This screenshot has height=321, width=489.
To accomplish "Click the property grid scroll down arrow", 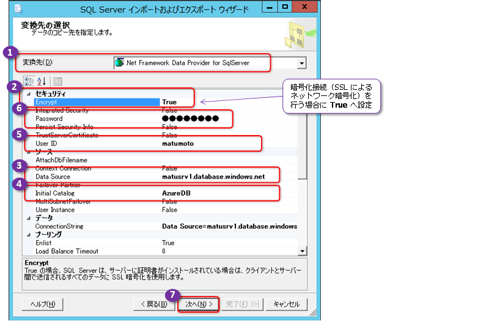I will point(302,251).
